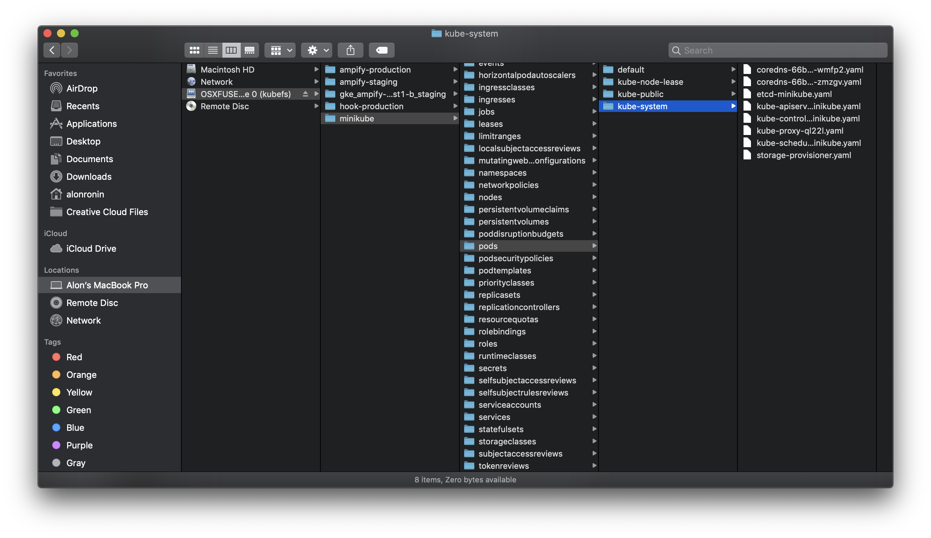Click the back navigation arrow icon
The width and height of the screenshot is (931, 538).
pos(51,50)
